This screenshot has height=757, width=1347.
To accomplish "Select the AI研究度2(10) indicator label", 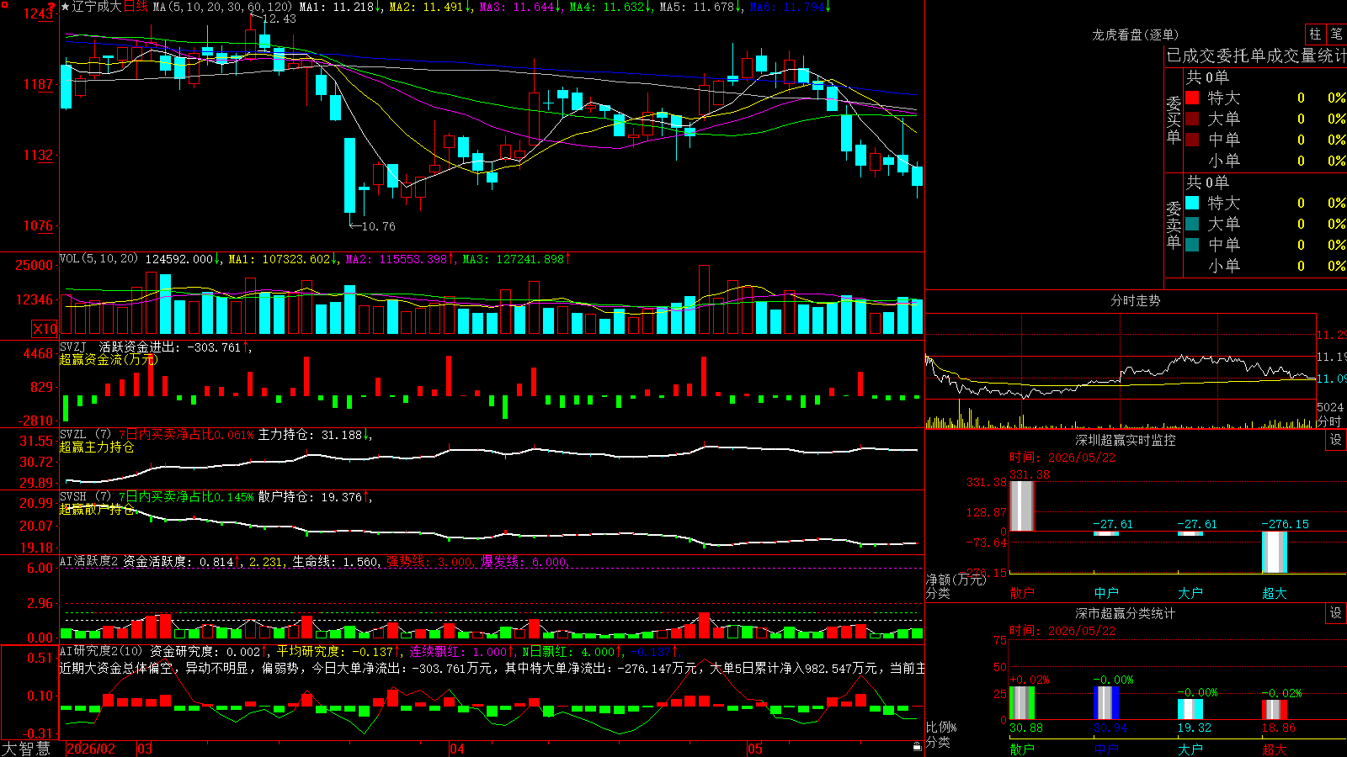I will tap(101, 651).
